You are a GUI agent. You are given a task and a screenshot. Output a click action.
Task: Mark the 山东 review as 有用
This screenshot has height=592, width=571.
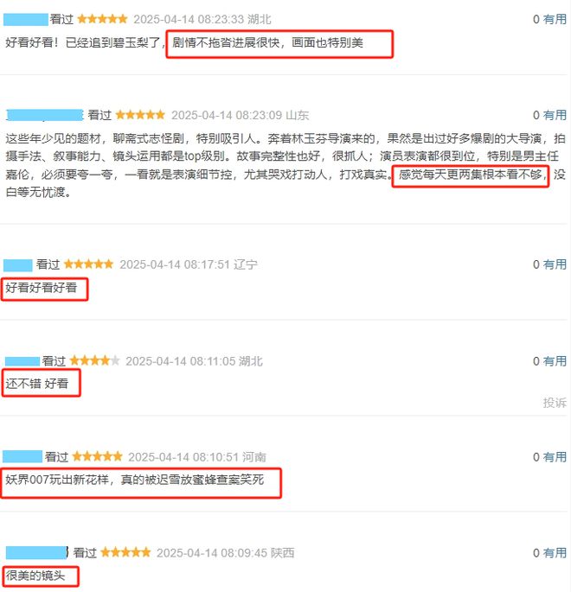(x=555, y=115)
